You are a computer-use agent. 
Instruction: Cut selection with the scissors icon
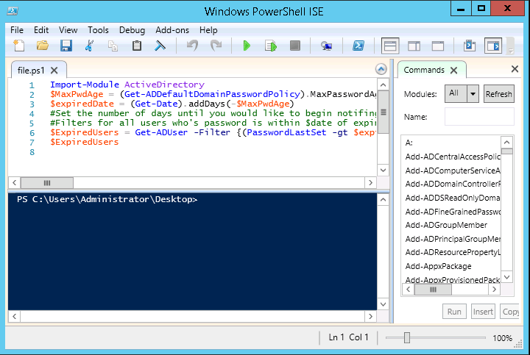[x=89, y=46]
